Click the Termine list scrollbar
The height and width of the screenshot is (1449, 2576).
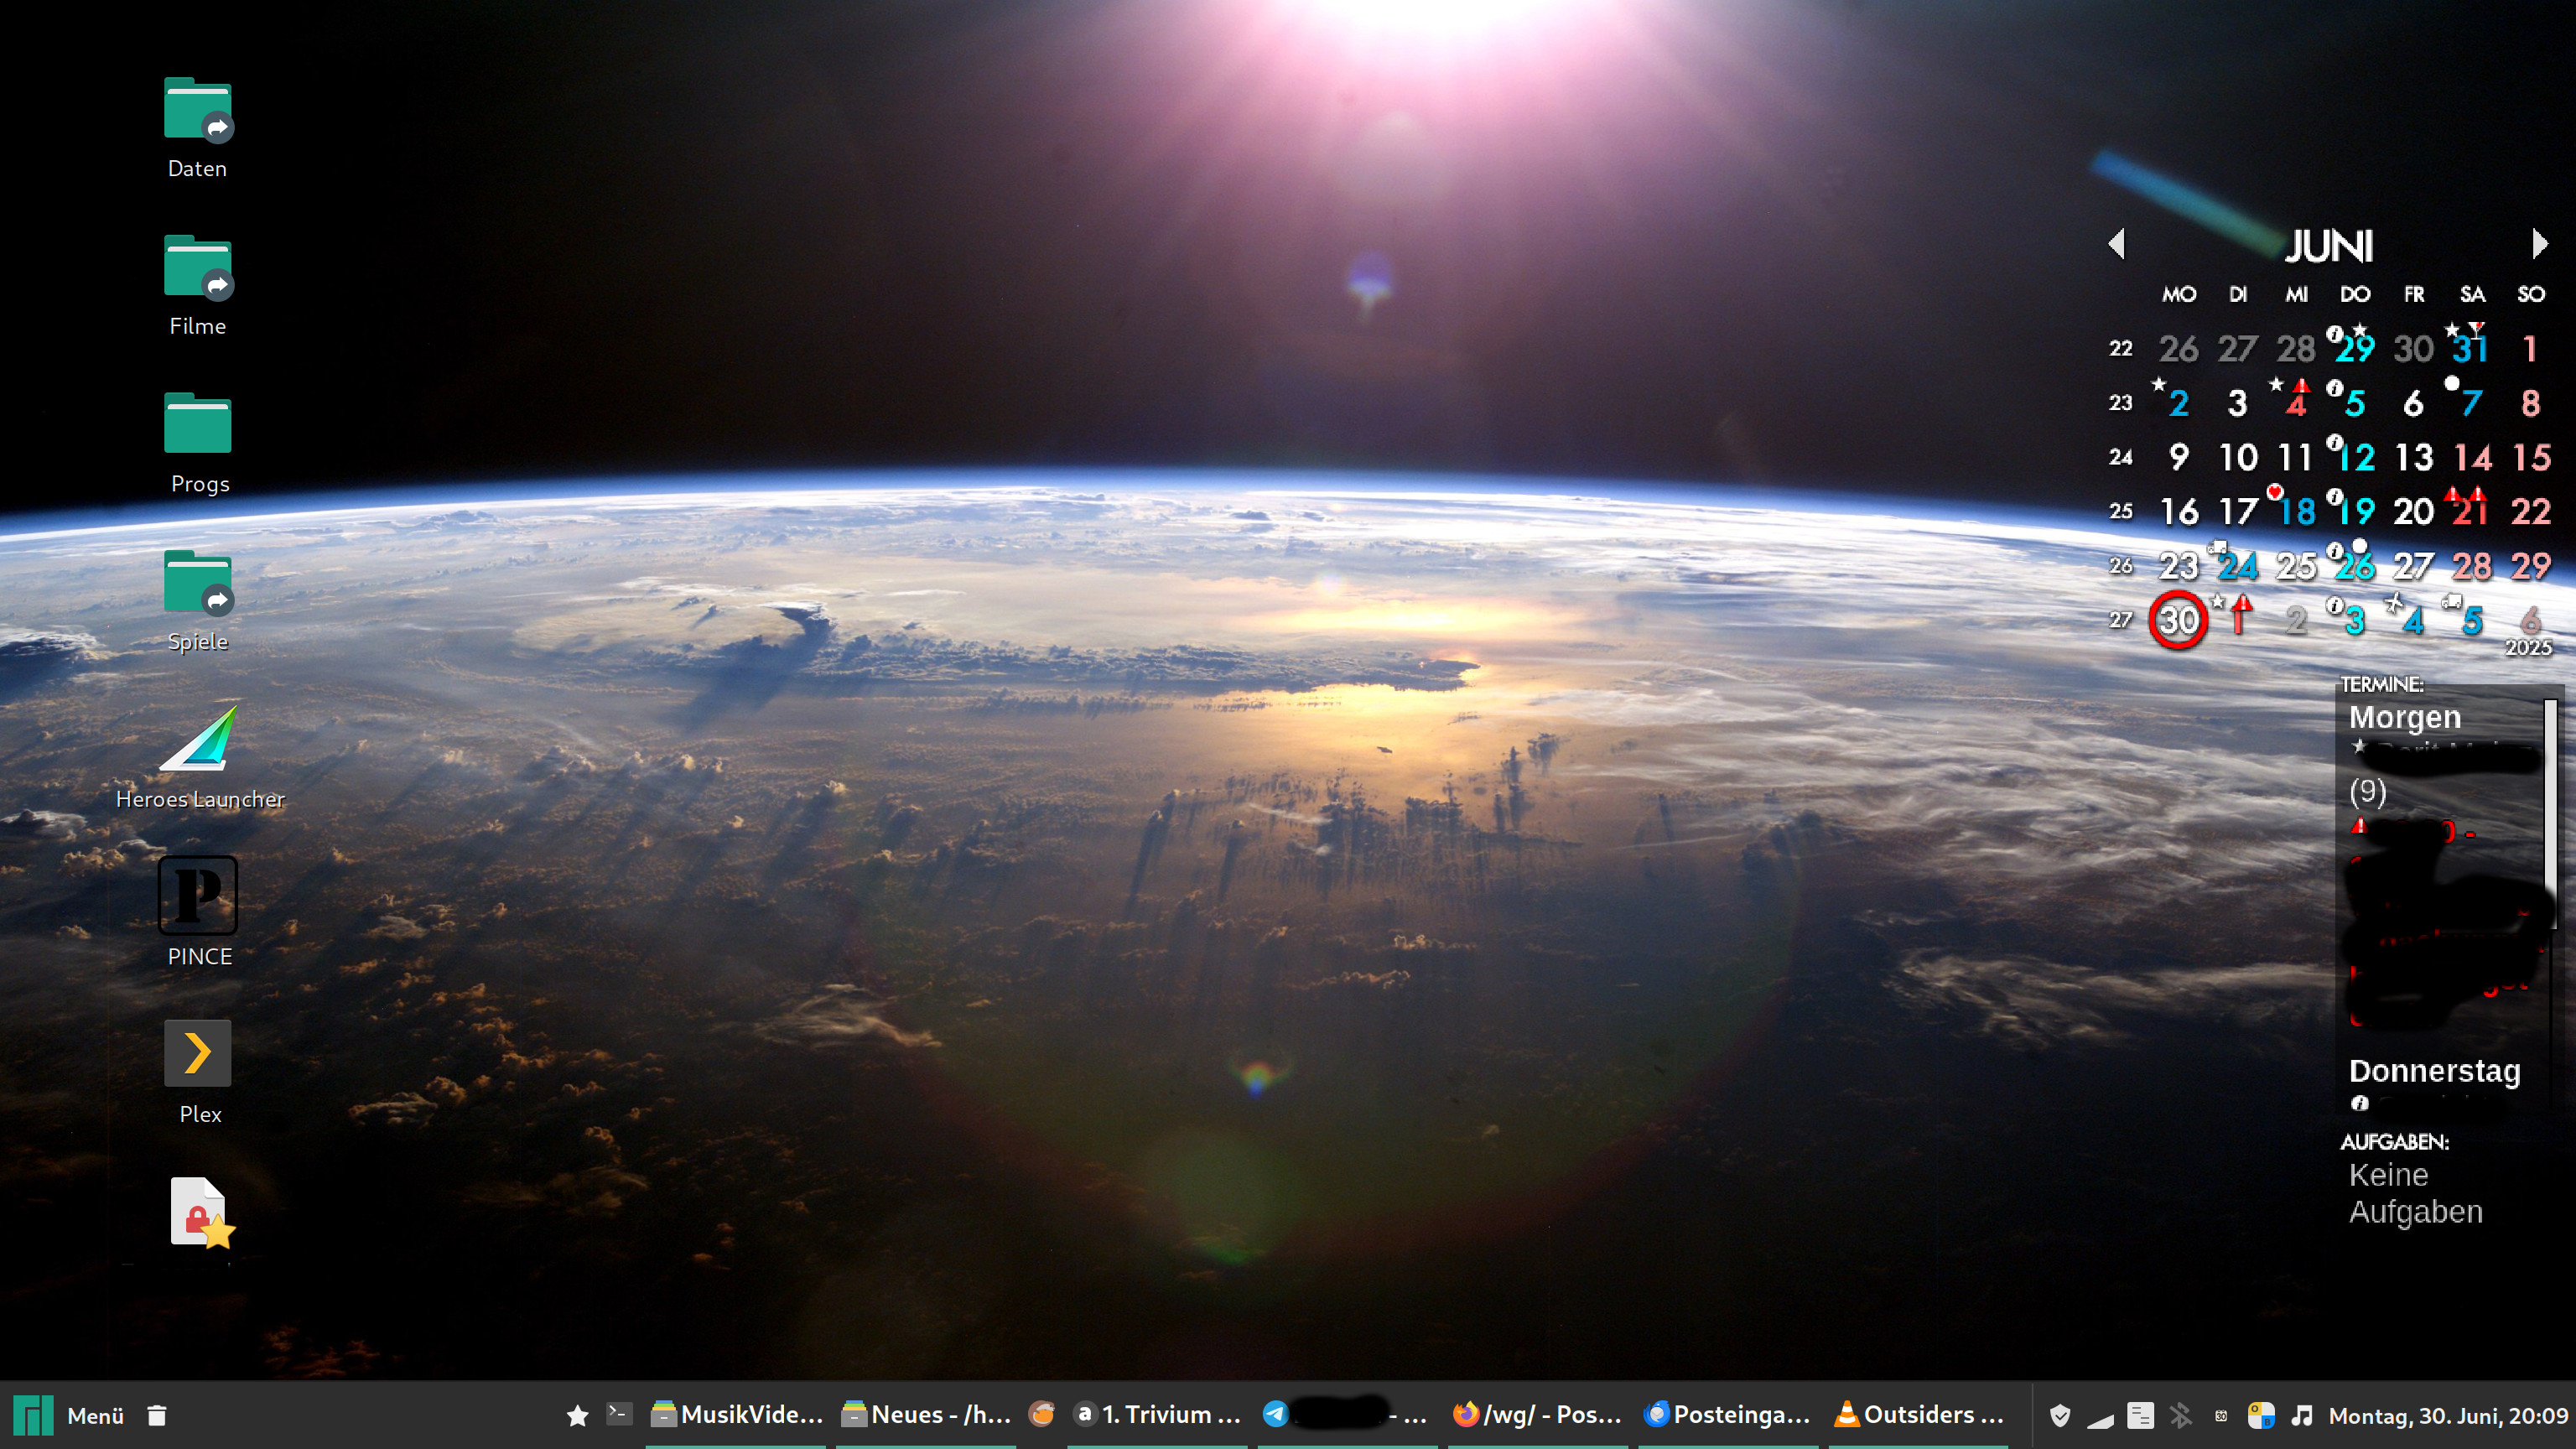pyautogui.click(x=2551, y=814)
